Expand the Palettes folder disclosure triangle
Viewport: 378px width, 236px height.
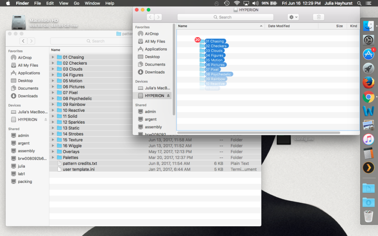[53, 157]
